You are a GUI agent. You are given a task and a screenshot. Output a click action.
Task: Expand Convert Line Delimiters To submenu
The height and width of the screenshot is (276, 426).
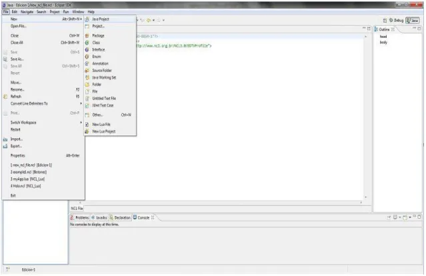point(43,103)
